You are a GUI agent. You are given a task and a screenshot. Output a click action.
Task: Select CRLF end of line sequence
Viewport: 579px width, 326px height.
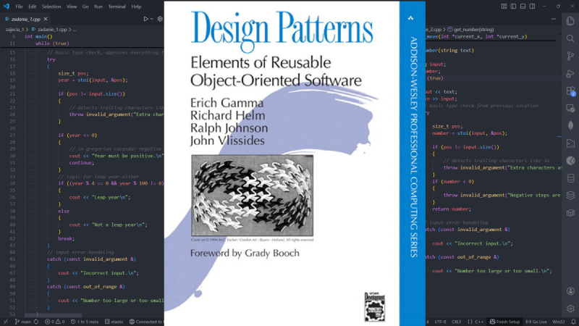pyautogui.click(x=457, y=322)
